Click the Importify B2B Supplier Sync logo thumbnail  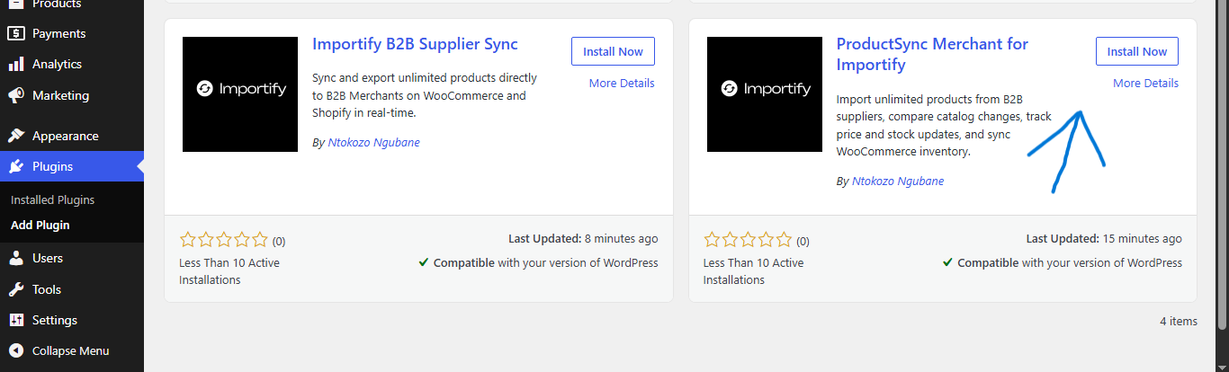pos(240,94)
